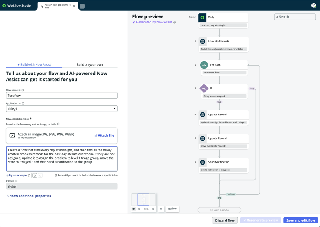This screenshot has width=320, height=227.
Task: Click info icon beside Generated by Now Assist
Action: click(174, 23)
